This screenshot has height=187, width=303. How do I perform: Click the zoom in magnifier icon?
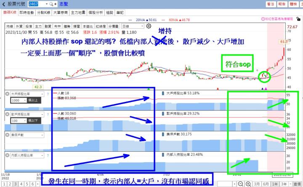(x=248, y=184)
